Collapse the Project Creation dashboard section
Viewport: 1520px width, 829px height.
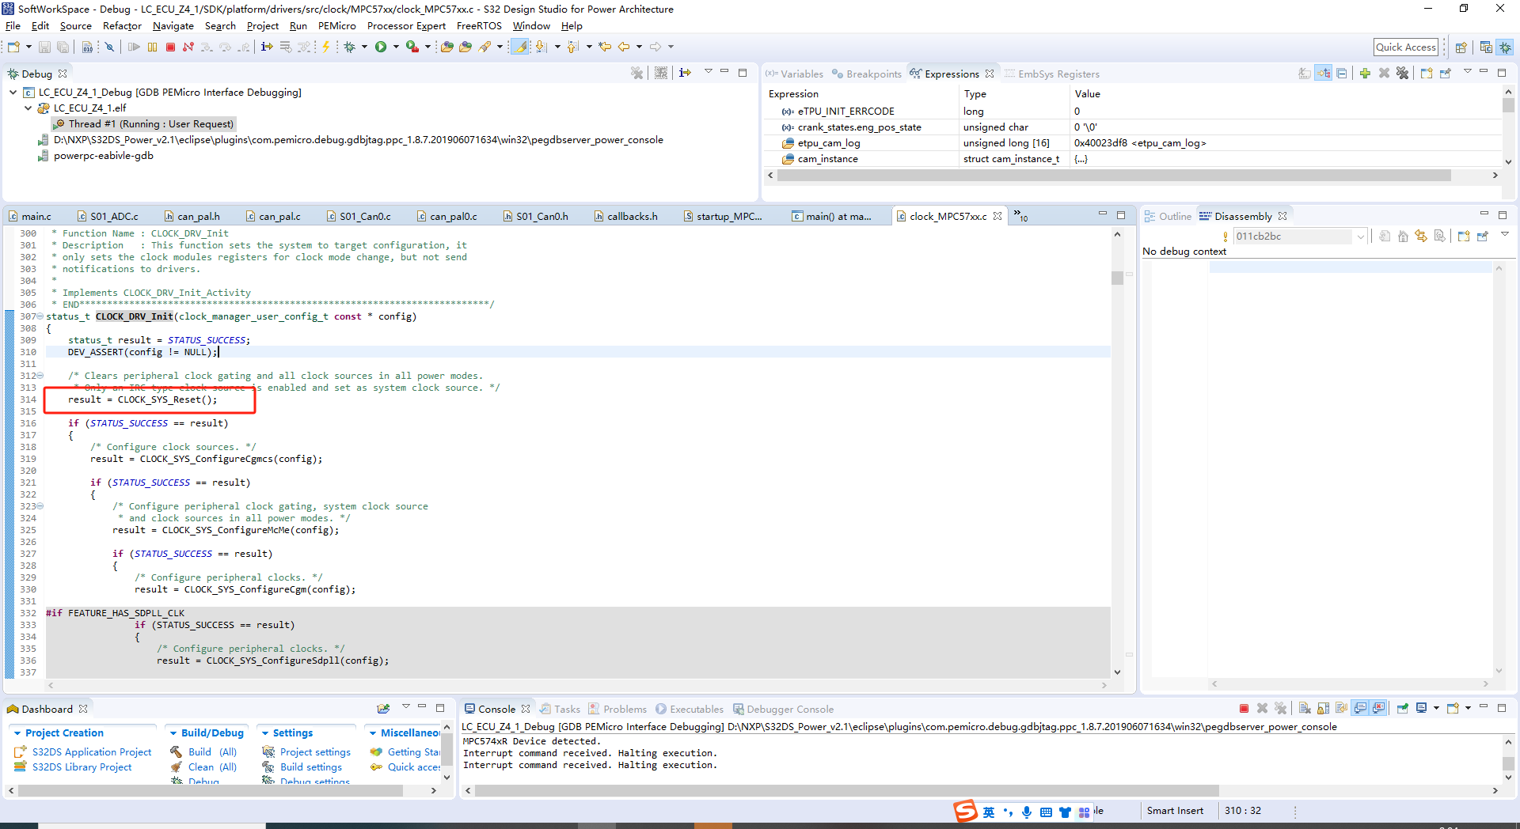(17, 733)
